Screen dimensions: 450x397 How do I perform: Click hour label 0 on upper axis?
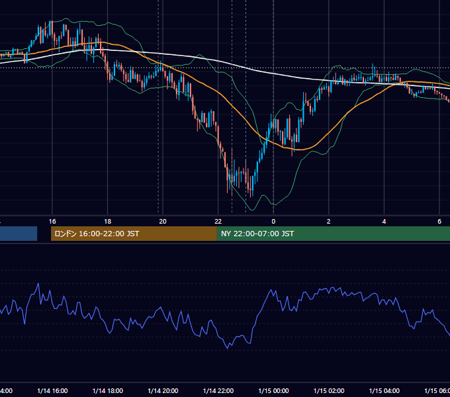273,221
